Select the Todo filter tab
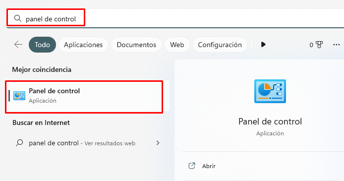 (x=42, y=45)
